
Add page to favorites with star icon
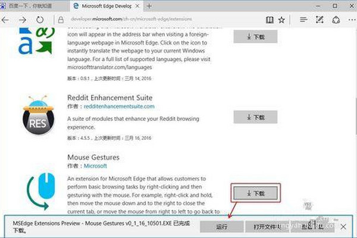pyautogui.click(x=281, y=20)
